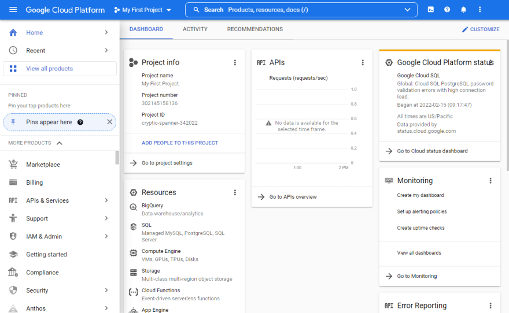This screenshot has width=509, height=313.
Task: Open Error Reporting card options menu
Action: (490, 305)
